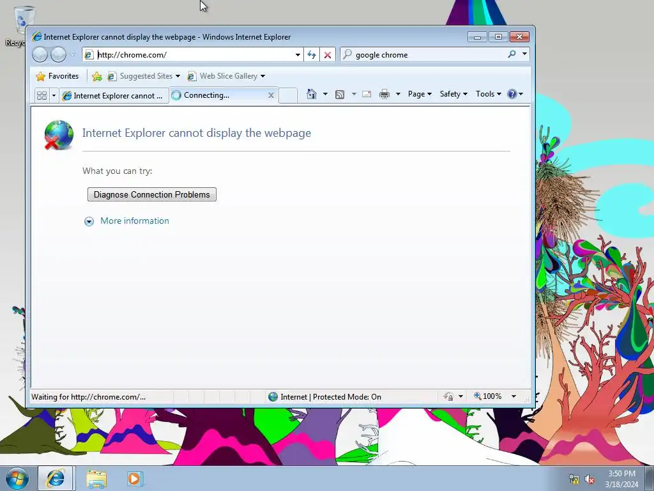Open the Windows Start menu
The image size is (654, 491).
pyautogui.click(x=17, y=478)
